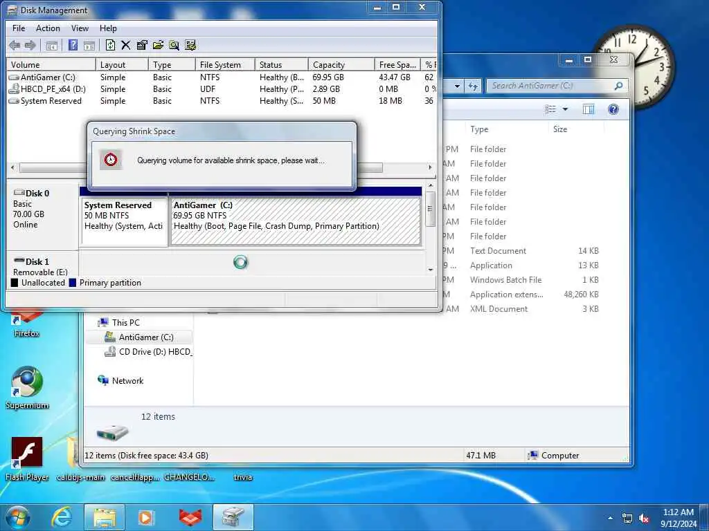Click the Search AntiGamer (C:) field
Viewport: 709px width, 531px height.
click(x=557, y=86)
